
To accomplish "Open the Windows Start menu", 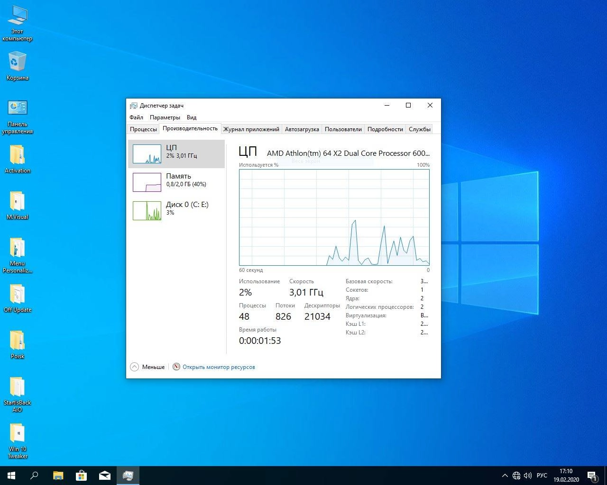I will (x=11, y=476).
